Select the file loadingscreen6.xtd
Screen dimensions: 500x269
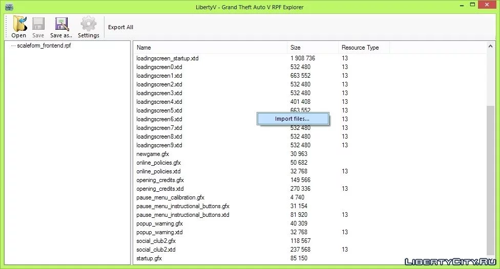click(159, 119)
